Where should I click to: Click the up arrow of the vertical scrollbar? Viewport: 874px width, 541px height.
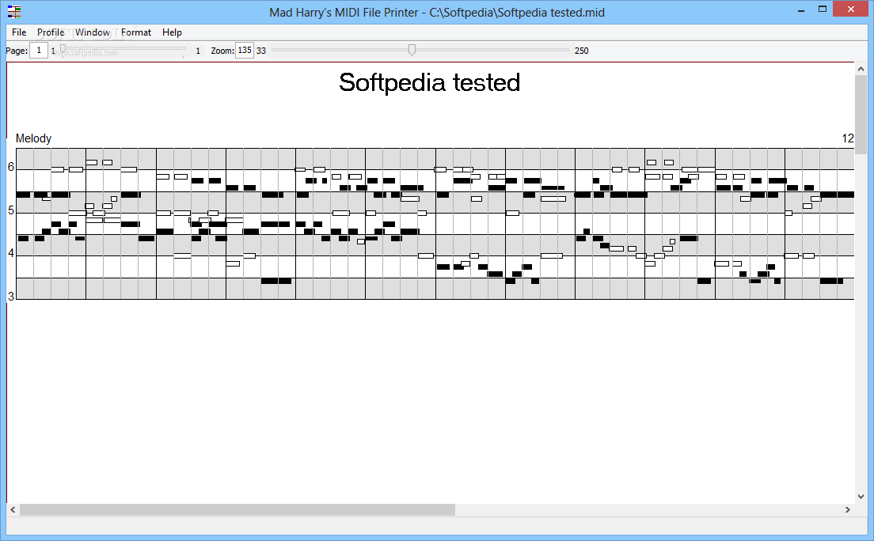[862, 67]
